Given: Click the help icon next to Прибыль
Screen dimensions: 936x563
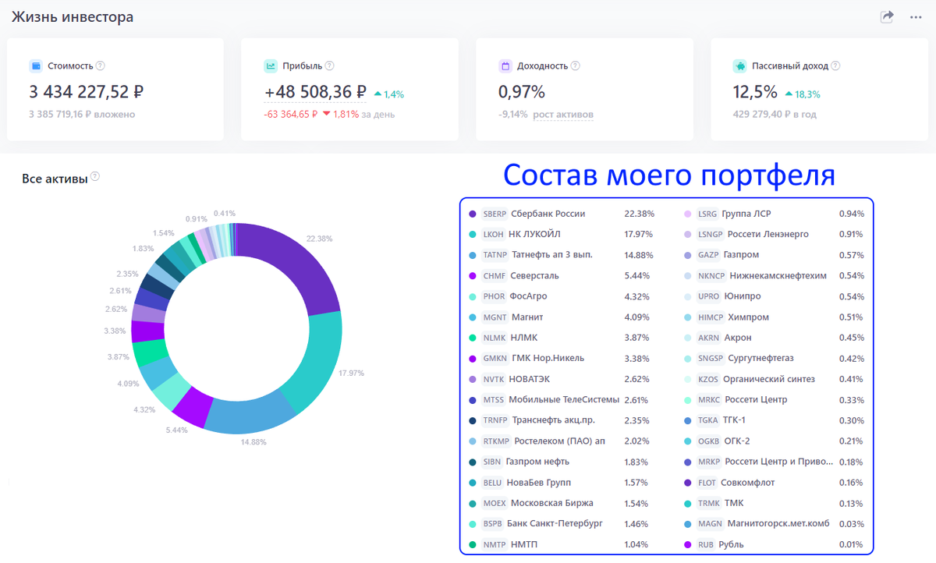Looking at the screenshot, I should point(329,66).
